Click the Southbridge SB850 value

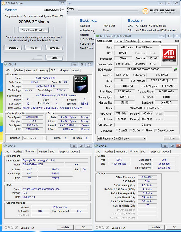(55, 173)
